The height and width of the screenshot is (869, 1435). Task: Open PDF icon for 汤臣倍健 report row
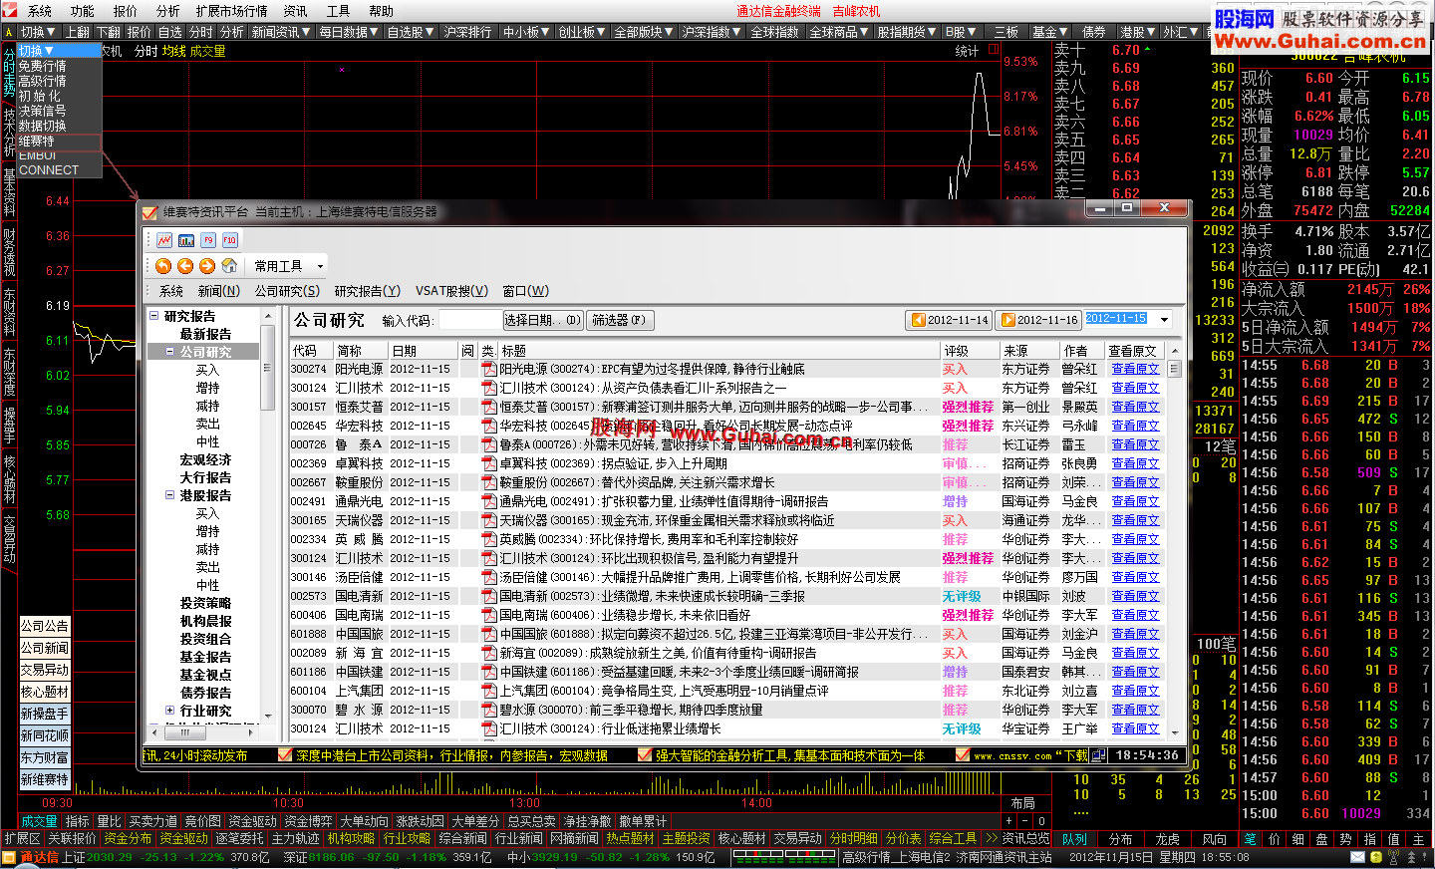coord(488,577)
